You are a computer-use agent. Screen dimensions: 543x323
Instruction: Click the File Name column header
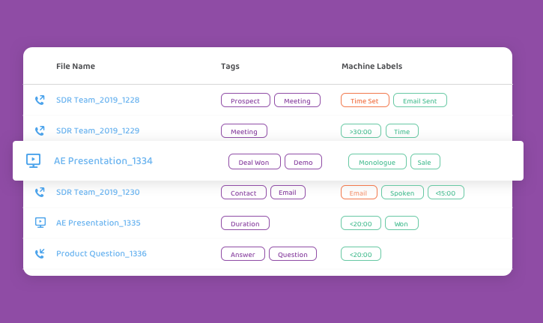point(76,66)
